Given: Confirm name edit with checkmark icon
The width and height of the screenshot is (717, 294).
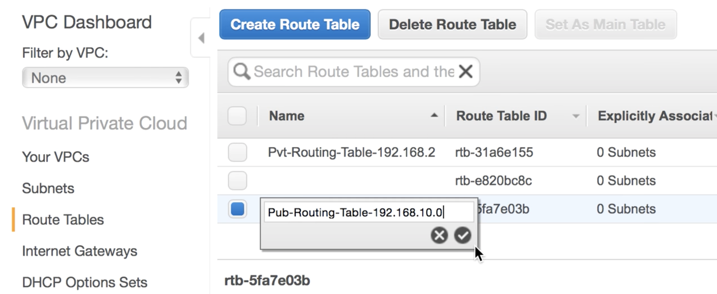Looking at the screenshot, I should click(463, 235).
